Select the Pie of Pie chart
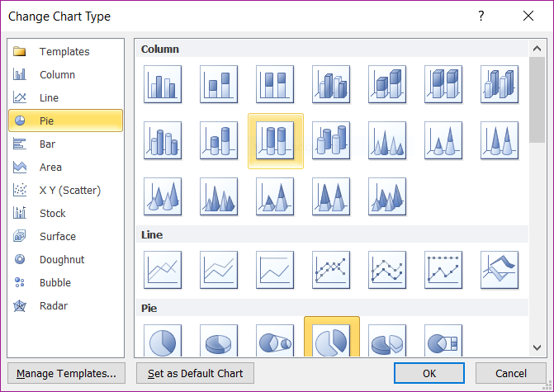 point(275,341)
